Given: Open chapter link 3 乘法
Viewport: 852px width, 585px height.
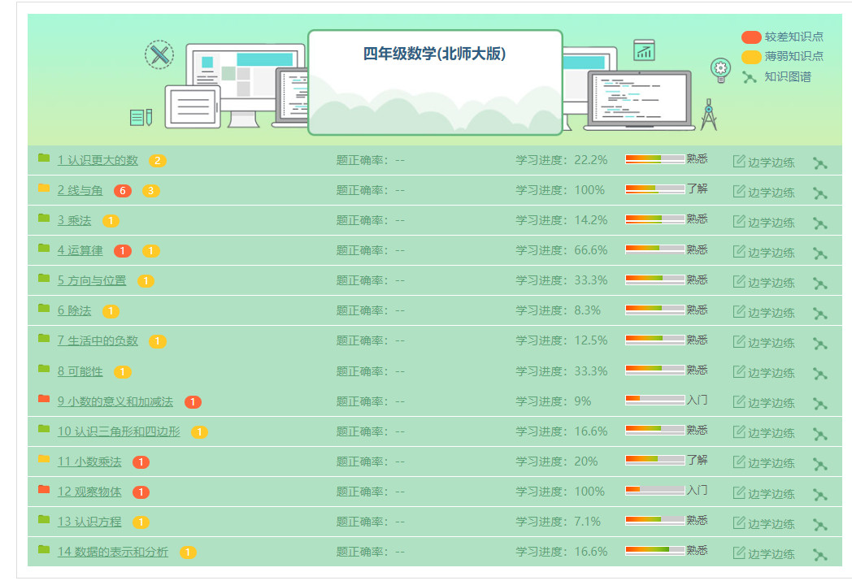Looking at the screenshot, I should coord(74,220).
